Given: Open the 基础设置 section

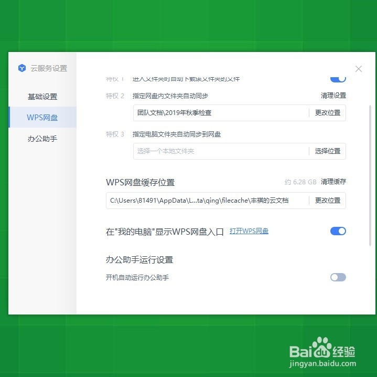Looking at the screenshot, I should pos(42,97).
